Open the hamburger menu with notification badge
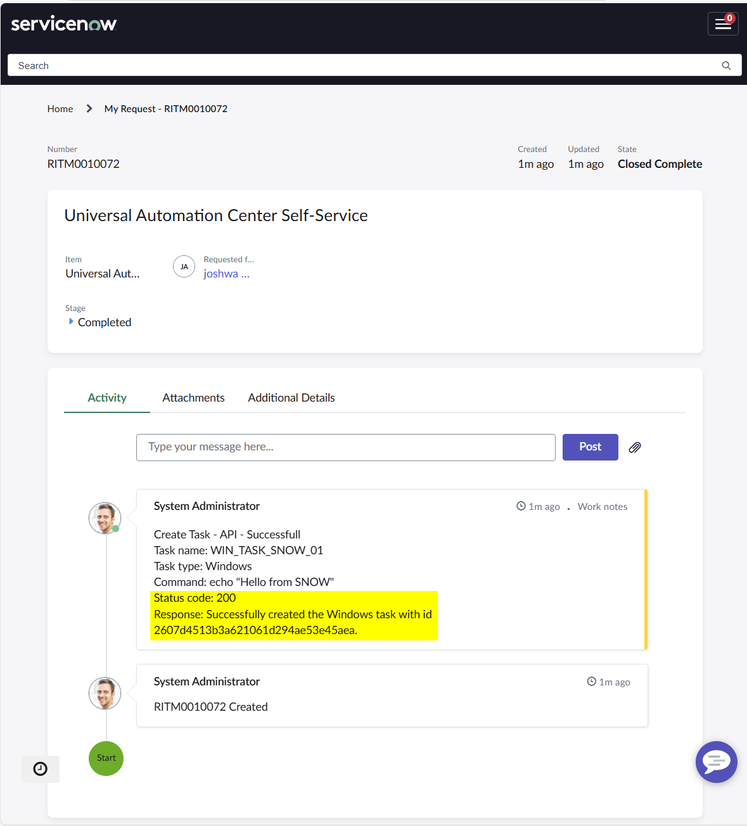 coord(723,23)
